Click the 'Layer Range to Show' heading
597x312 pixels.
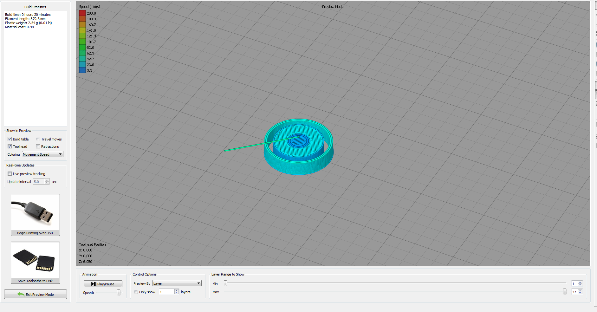click(228, 274)
